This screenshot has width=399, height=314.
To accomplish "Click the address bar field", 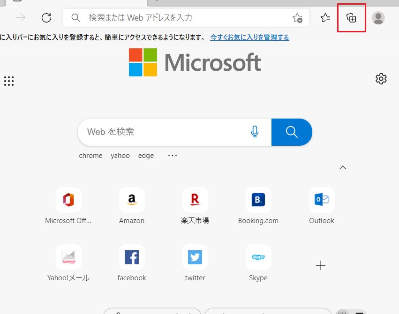I will pos(186,18).
